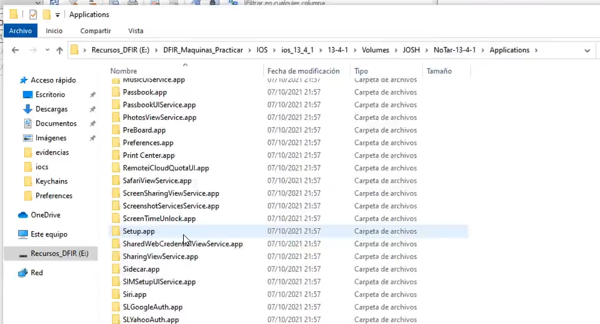Sort by Nombre column header
600x324 pixels.
point(123,71)
